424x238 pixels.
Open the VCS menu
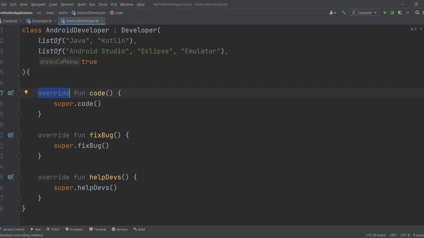pos(113,5)
